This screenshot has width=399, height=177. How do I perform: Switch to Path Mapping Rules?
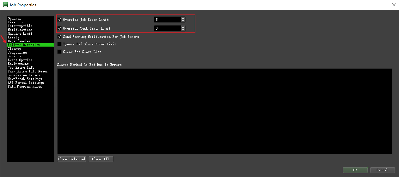(25, 87)
